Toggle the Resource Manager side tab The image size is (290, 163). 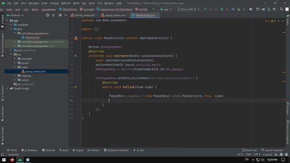[2, 45]
